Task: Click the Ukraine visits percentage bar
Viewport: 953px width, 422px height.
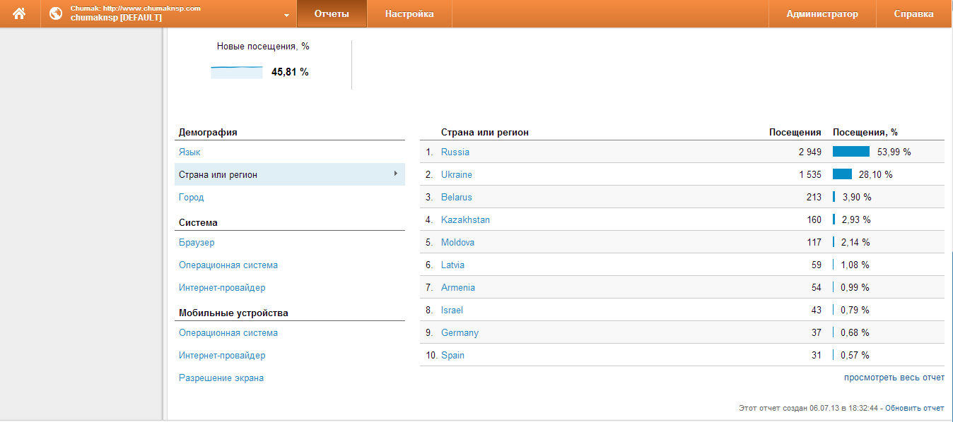Action: (x=842, y=174)
